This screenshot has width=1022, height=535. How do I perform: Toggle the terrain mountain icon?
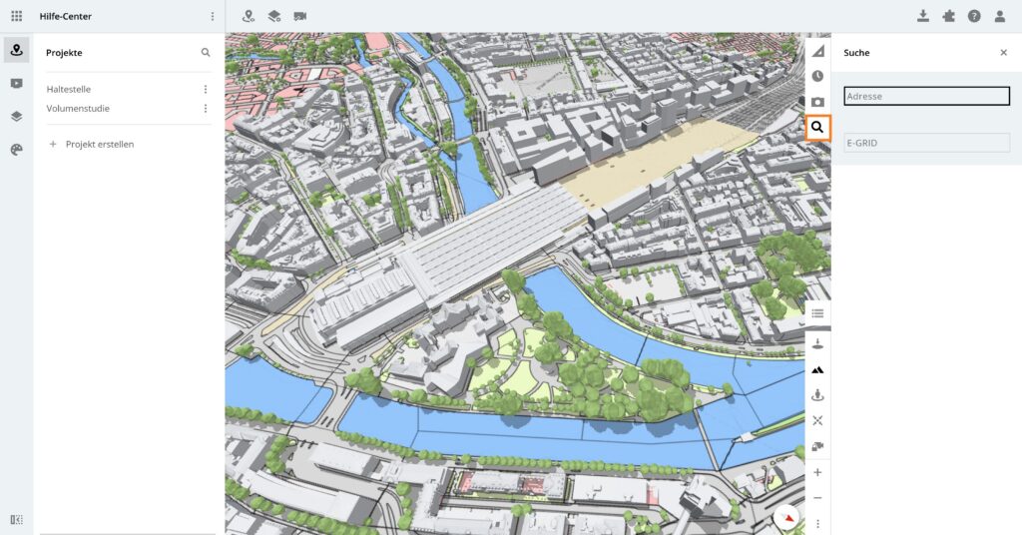pos(817,369)
